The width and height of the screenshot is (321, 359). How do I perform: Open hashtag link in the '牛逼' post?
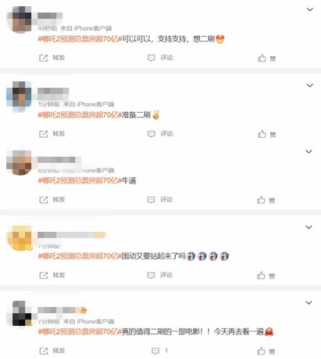point(80,180)
